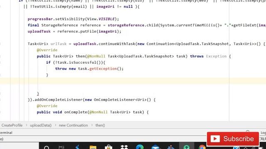Open the Mail app taskbar icon
Viewport: 266px width, 149px height.
point(155,147)
